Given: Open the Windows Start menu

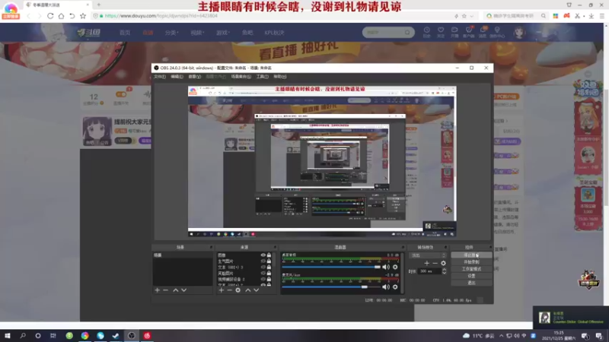Looking at the screenshot, I should (8, 335).
